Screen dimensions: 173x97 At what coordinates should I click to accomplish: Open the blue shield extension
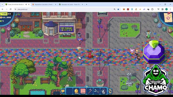tap(132, 9)
